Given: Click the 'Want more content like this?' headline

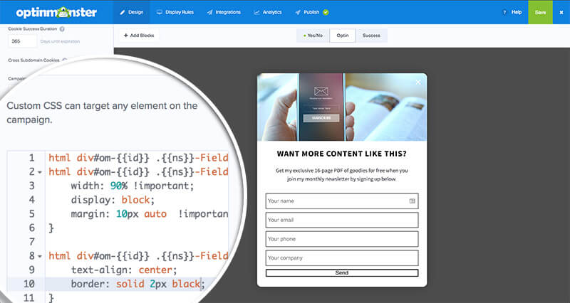Looking at the screenshot, I should [342, 154].
